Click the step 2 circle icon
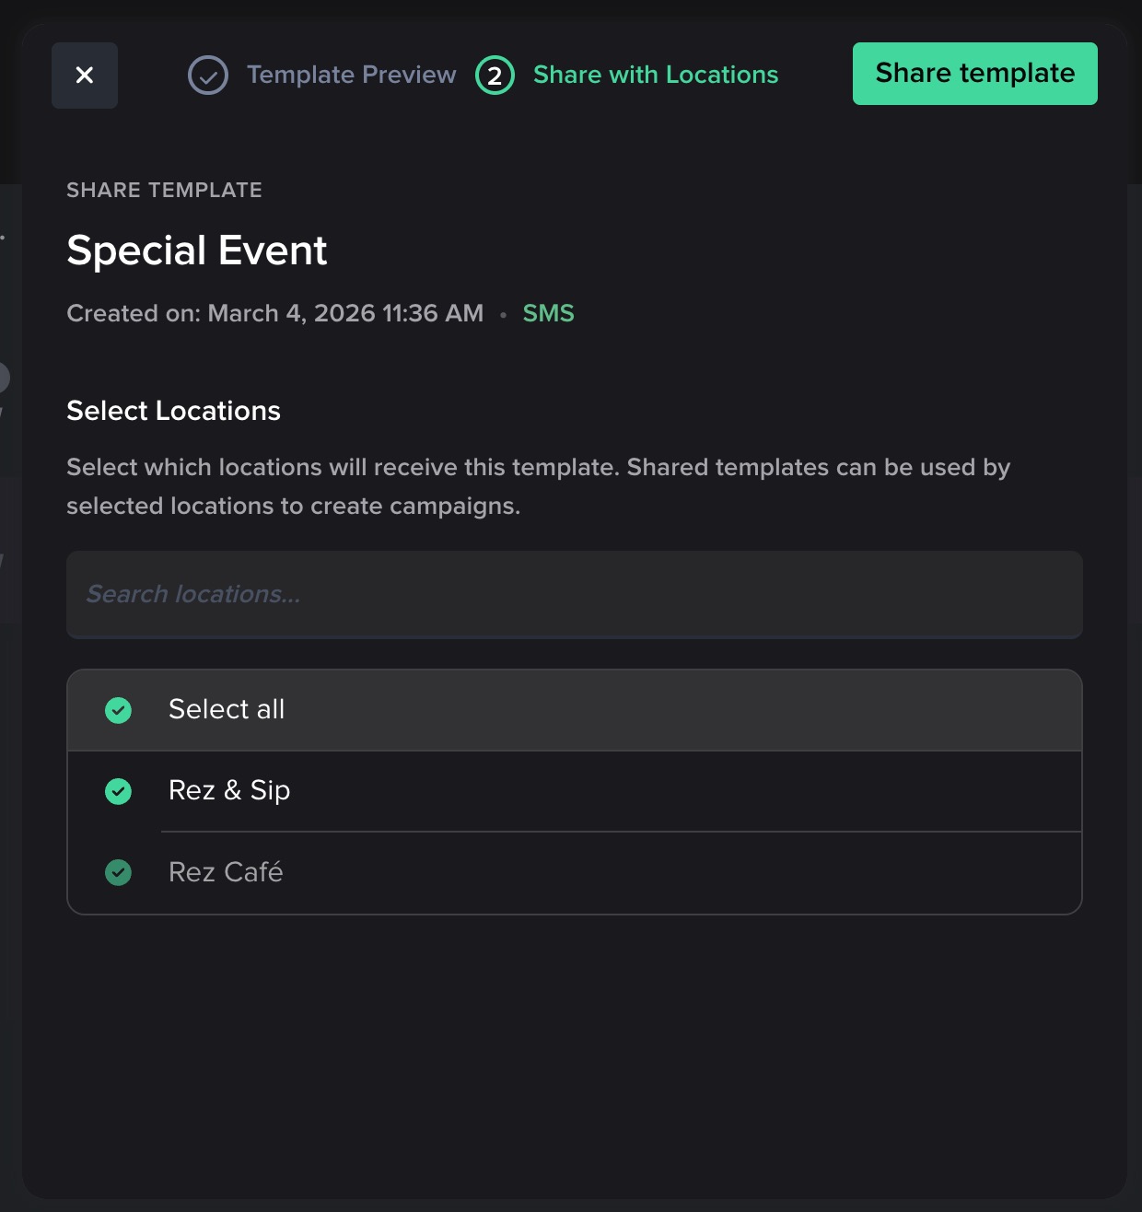This screenshot has width=1142, height=1212. pos(495,76)
